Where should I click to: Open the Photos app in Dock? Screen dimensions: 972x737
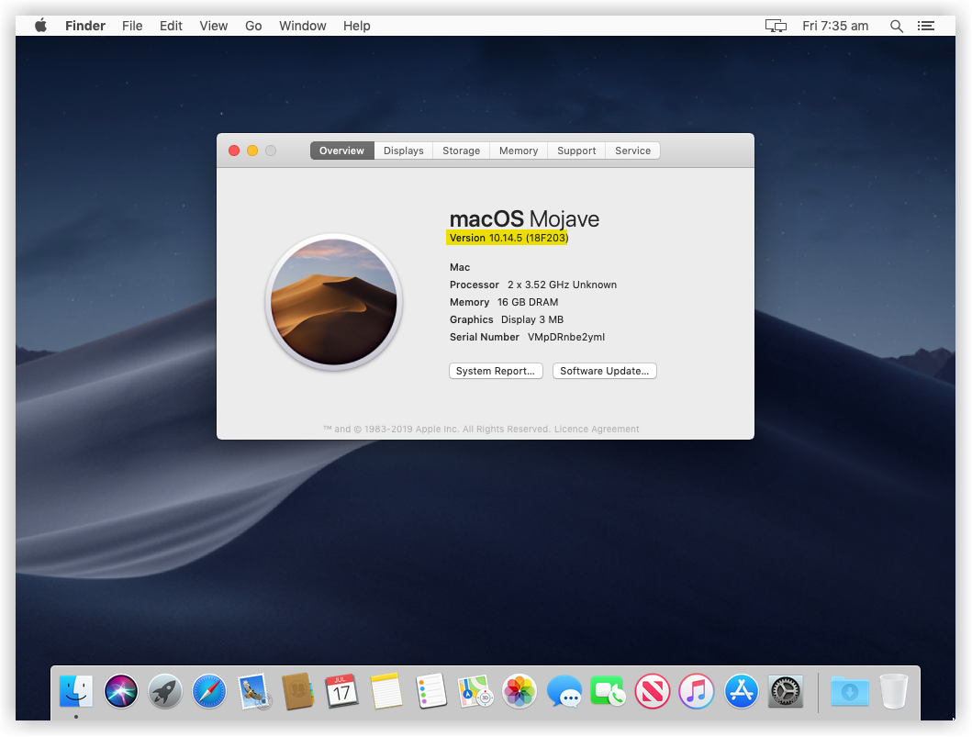coord(520,691)
